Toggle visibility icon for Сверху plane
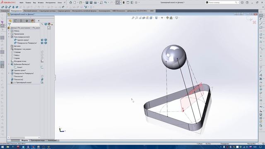This screenshot has width=265, height=149. tap(42, 55)
